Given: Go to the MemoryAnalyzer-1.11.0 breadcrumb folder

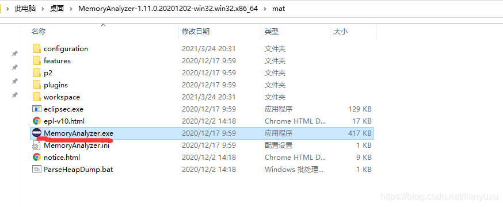Looking at the screenshot, I should (x=168, y=9).
